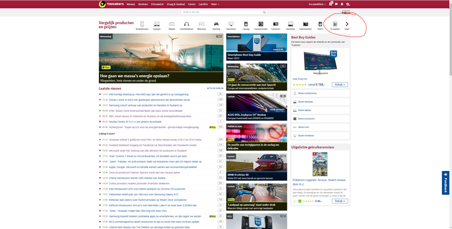This screenshot has height=229, width=452.
Task: Open Reviews in the top menu
Action: click(143, 5)
